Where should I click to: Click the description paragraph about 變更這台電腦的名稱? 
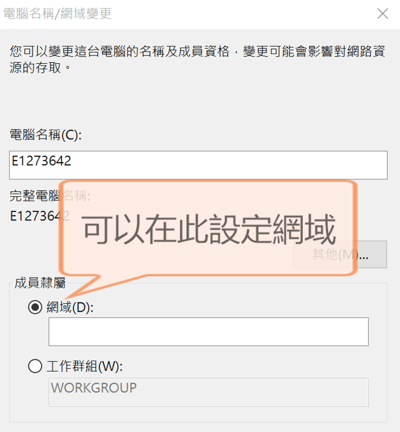(x=198, y=60)
